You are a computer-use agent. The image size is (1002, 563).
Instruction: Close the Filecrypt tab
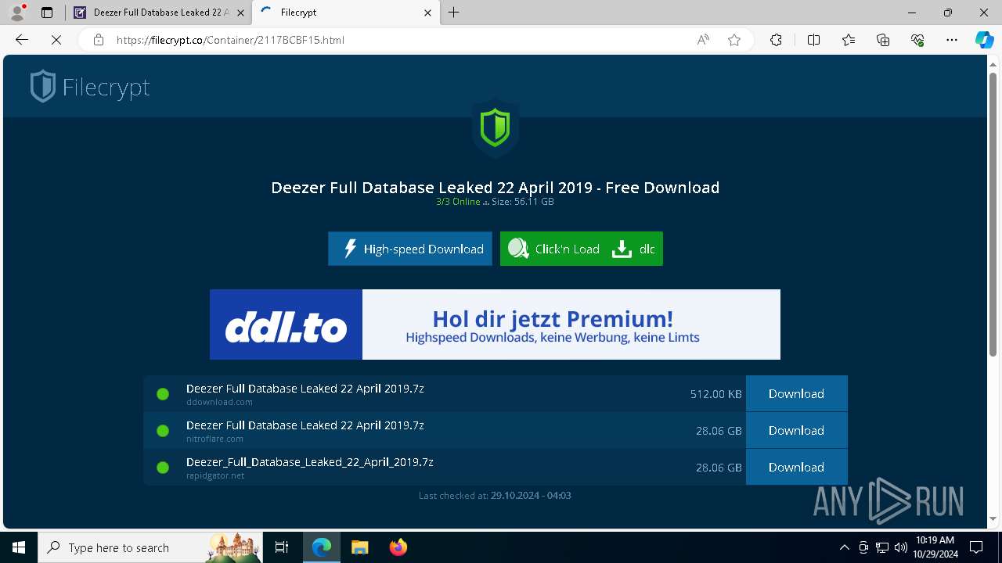[x=427, y=13]
